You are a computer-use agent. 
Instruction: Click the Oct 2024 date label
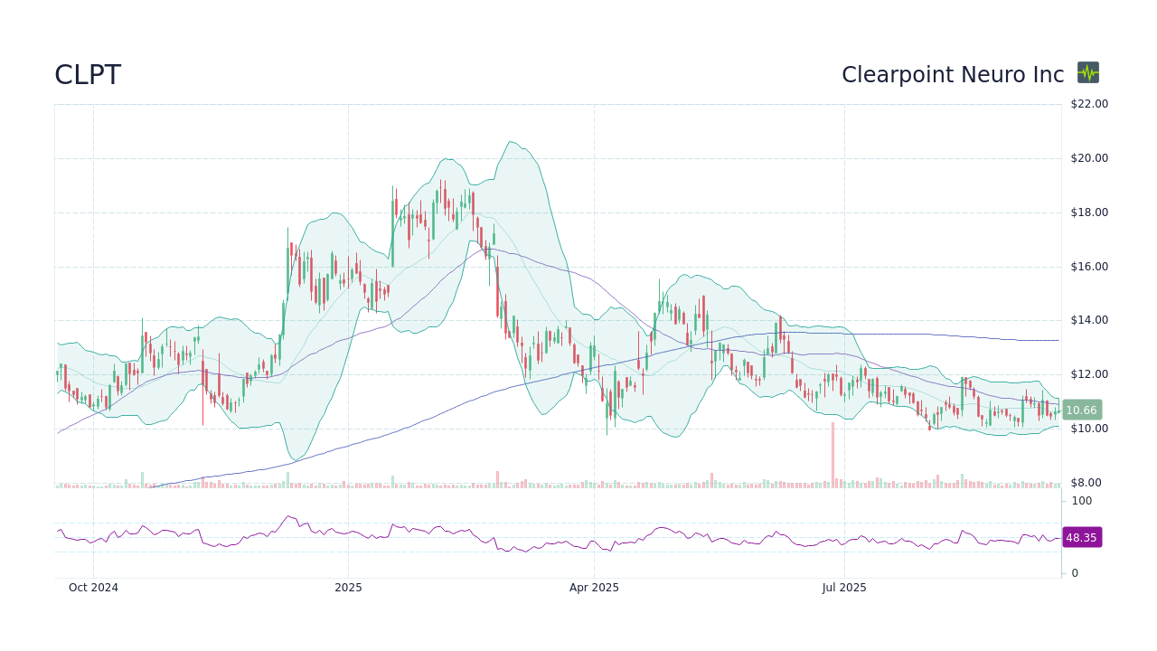click(94, 588)
